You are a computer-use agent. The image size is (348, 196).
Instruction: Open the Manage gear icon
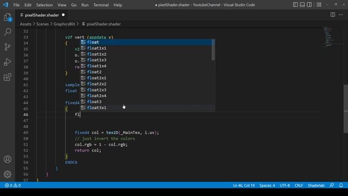coord(8,174)
